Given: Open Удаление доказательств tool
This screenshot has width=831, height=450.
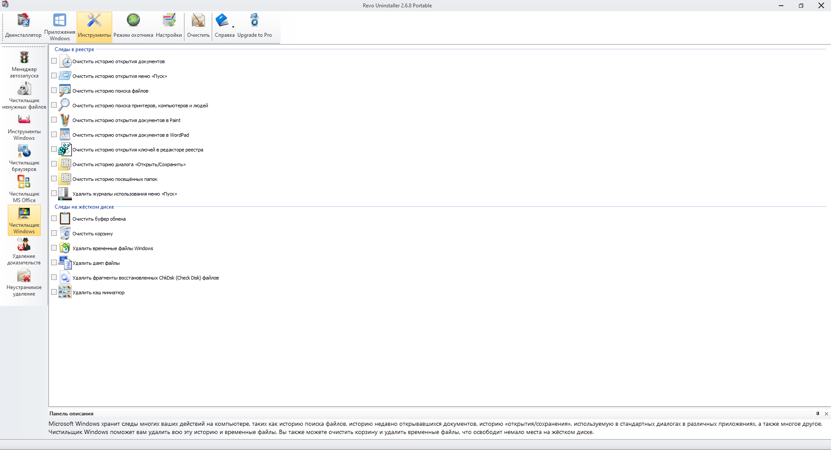Looking at the screenshot, I should click(24, 251).
